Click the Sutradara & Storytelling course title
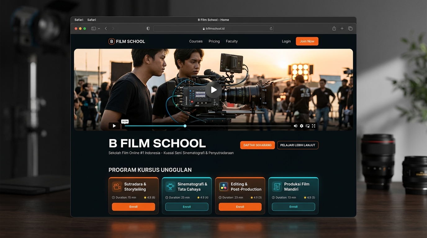427x238 pixels. point(135,187)
